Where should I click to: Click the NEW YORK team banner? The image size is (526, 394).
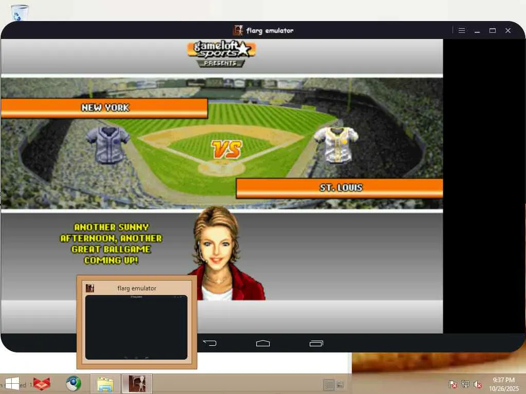click(104, 108)
